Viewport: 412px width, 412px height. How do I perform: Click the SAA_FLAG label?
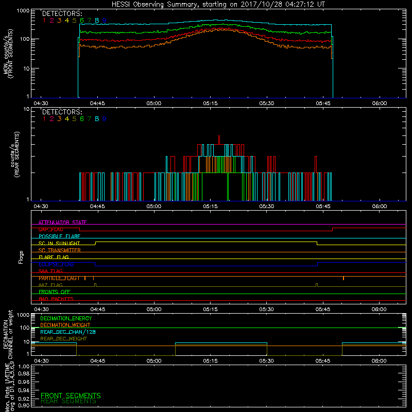point(50,271)
